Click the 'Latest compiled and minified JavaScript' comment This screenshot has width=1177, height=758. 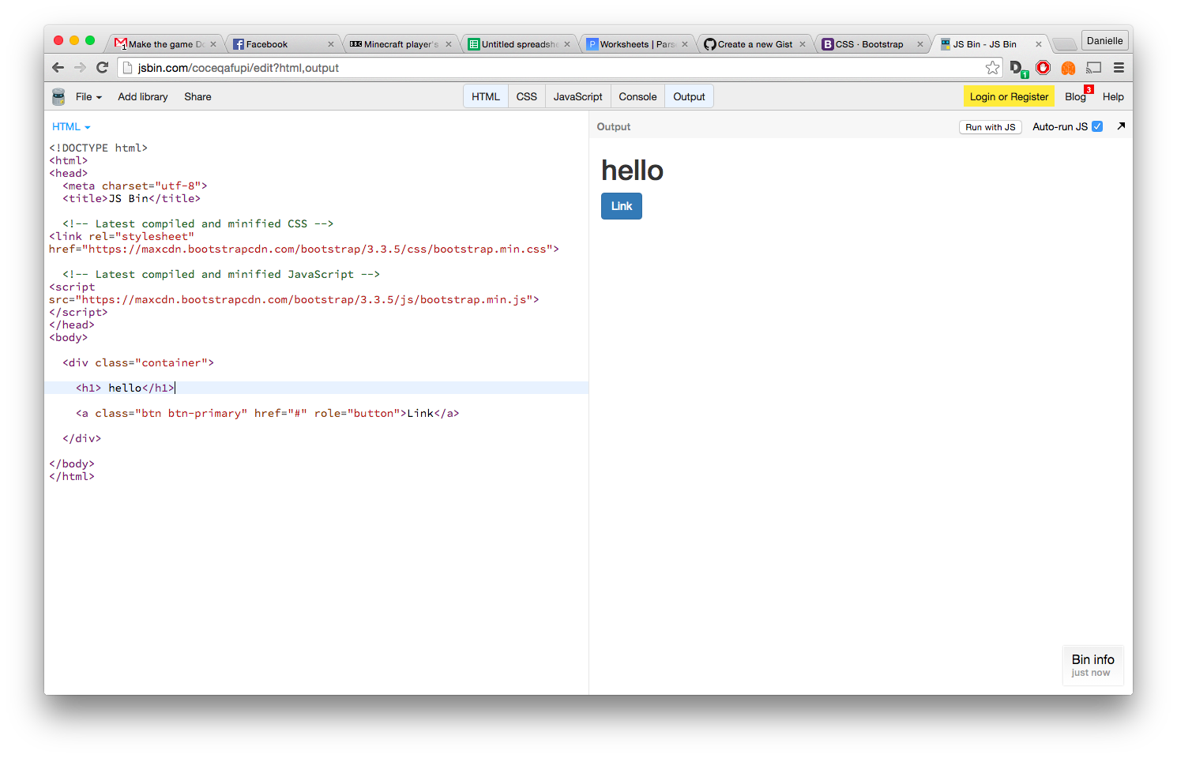pos(221,274)
